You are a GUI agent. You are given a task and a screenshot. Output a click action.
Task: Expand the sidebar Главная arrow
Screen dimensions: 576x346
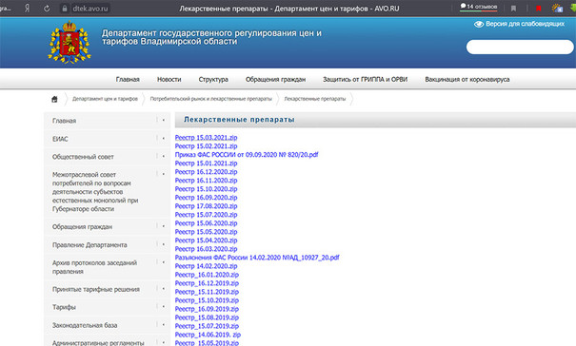163,120
